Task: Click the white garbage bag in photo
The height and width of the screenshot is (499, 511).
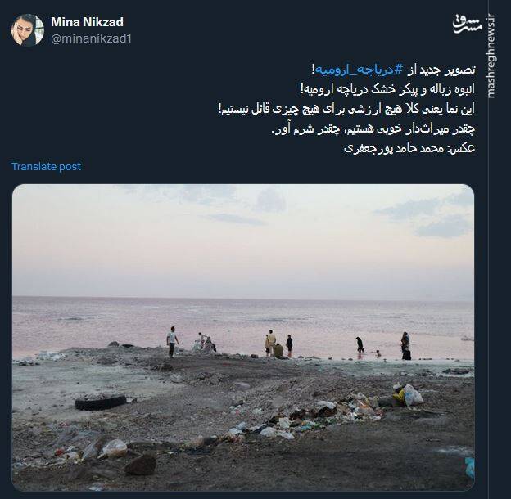Action: [412, 395]
